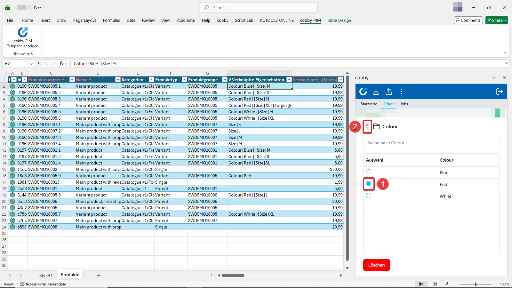512x288 pixels.
Task: Switch to the Jobs tab in cobby pane
Action: click(x=404, y=104)
